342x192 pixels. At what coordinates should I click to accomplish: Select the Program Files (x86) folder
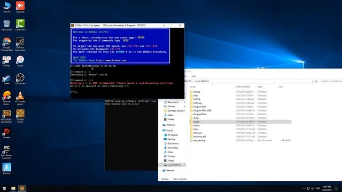point(240,110)
